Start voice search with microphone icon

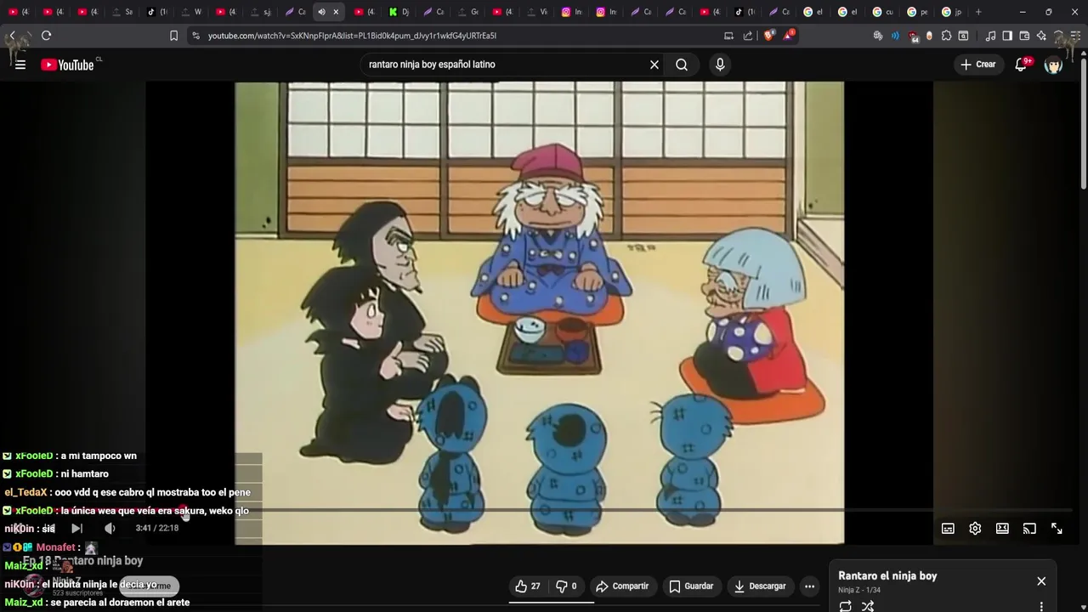[x=720, y=65]
